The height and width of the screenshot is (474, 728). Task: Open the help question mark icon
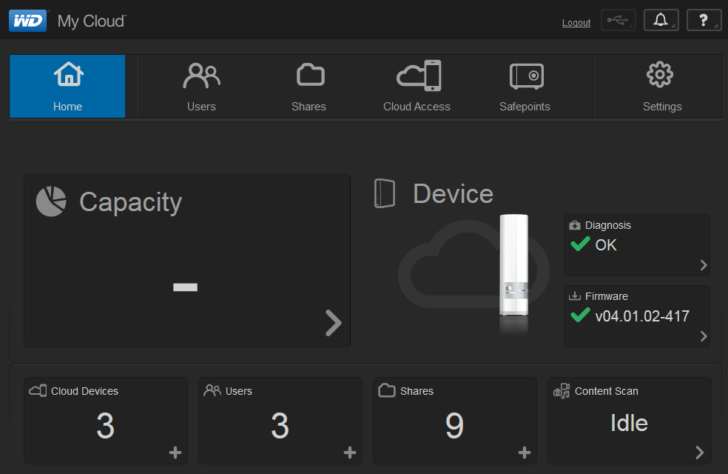704,21
